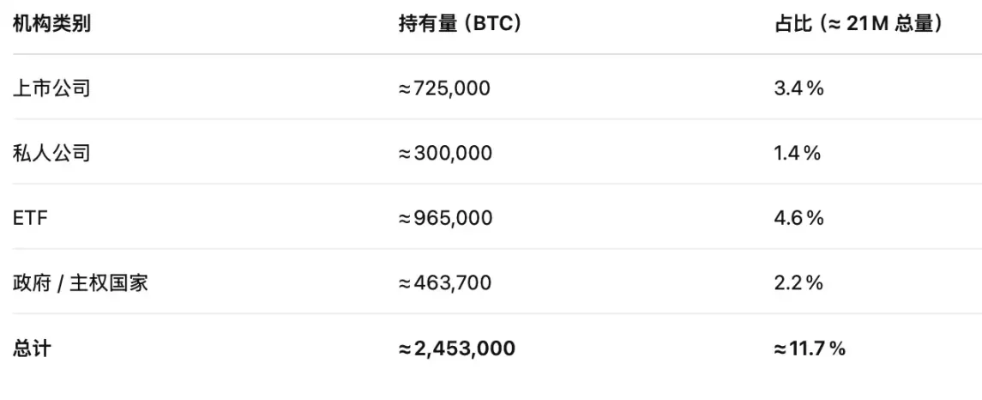
Task: Click the 3.4% share cell
Action: tap(798, 88)
